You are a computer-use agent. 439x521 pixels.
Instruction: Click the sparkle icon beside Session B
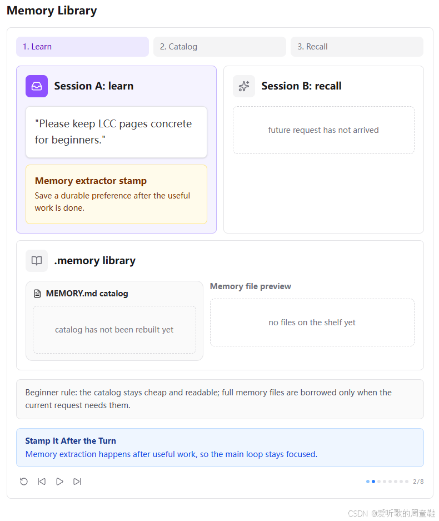coord(244,86)
